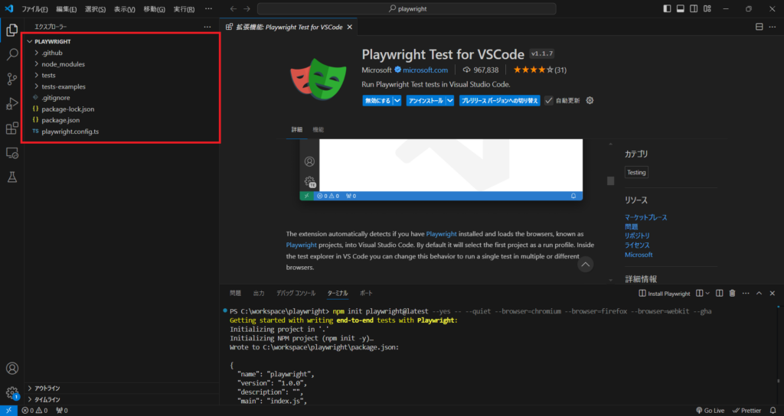Toggle the 自動更新 checkbox
The width and height of the screenshot is (784, 416).
click(x=549, y=100)
